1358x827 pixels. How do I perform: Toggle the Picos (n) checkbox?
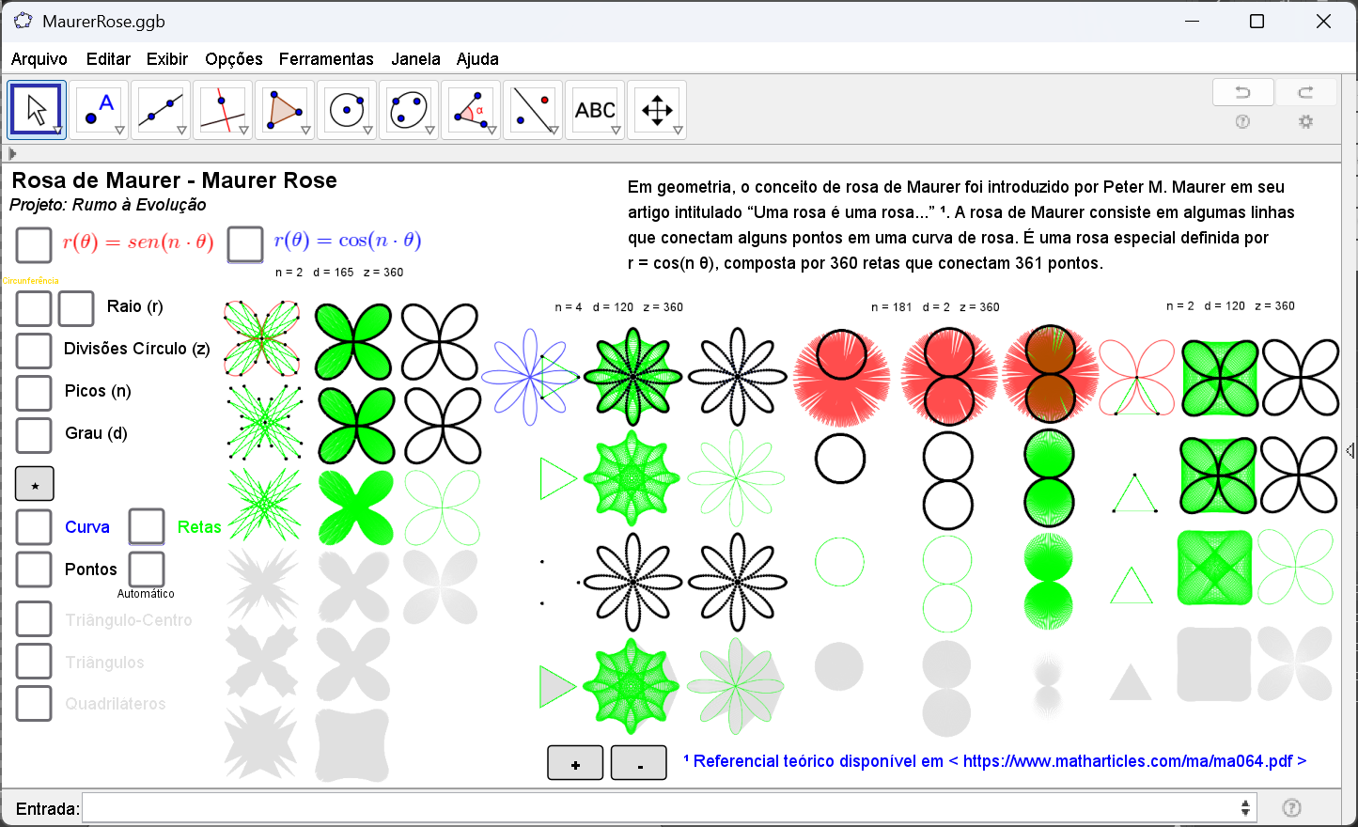pyautogui.click(x=34, y=392)
